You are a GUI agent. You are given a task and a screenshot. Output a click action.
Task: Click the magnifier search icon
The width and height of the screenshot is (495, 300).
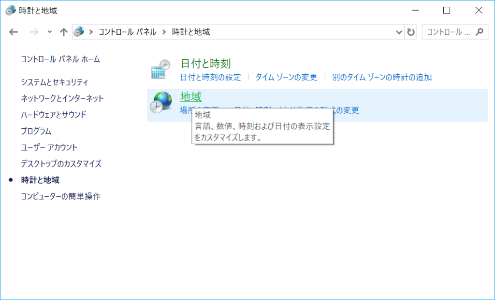(x=479, y=32)
